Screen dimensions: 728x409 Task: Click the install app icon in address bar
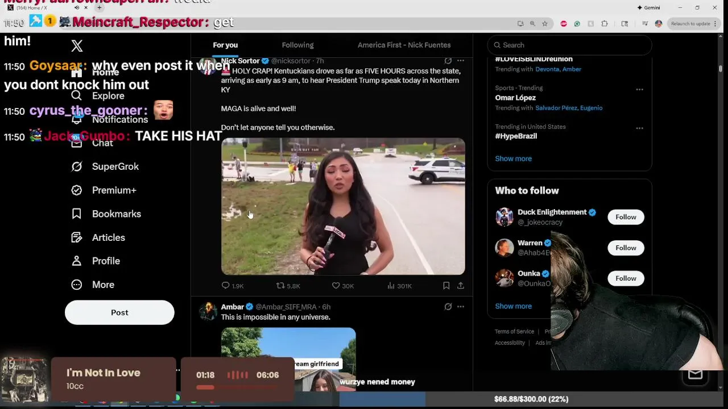point(520,24)
